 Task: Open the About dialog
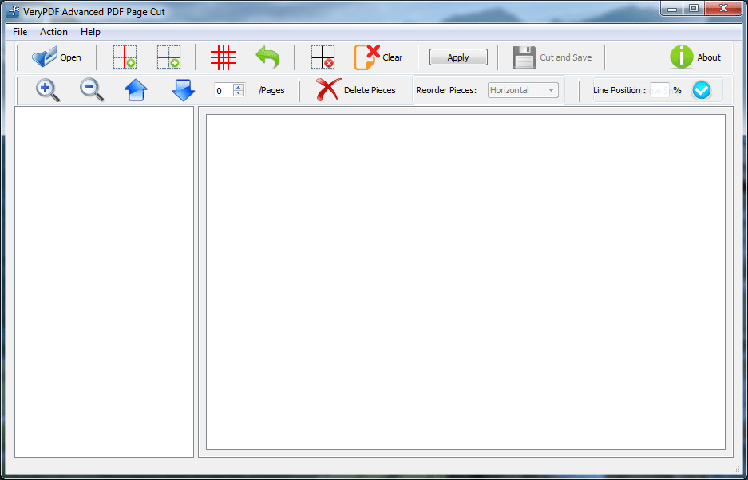[695, 57]
